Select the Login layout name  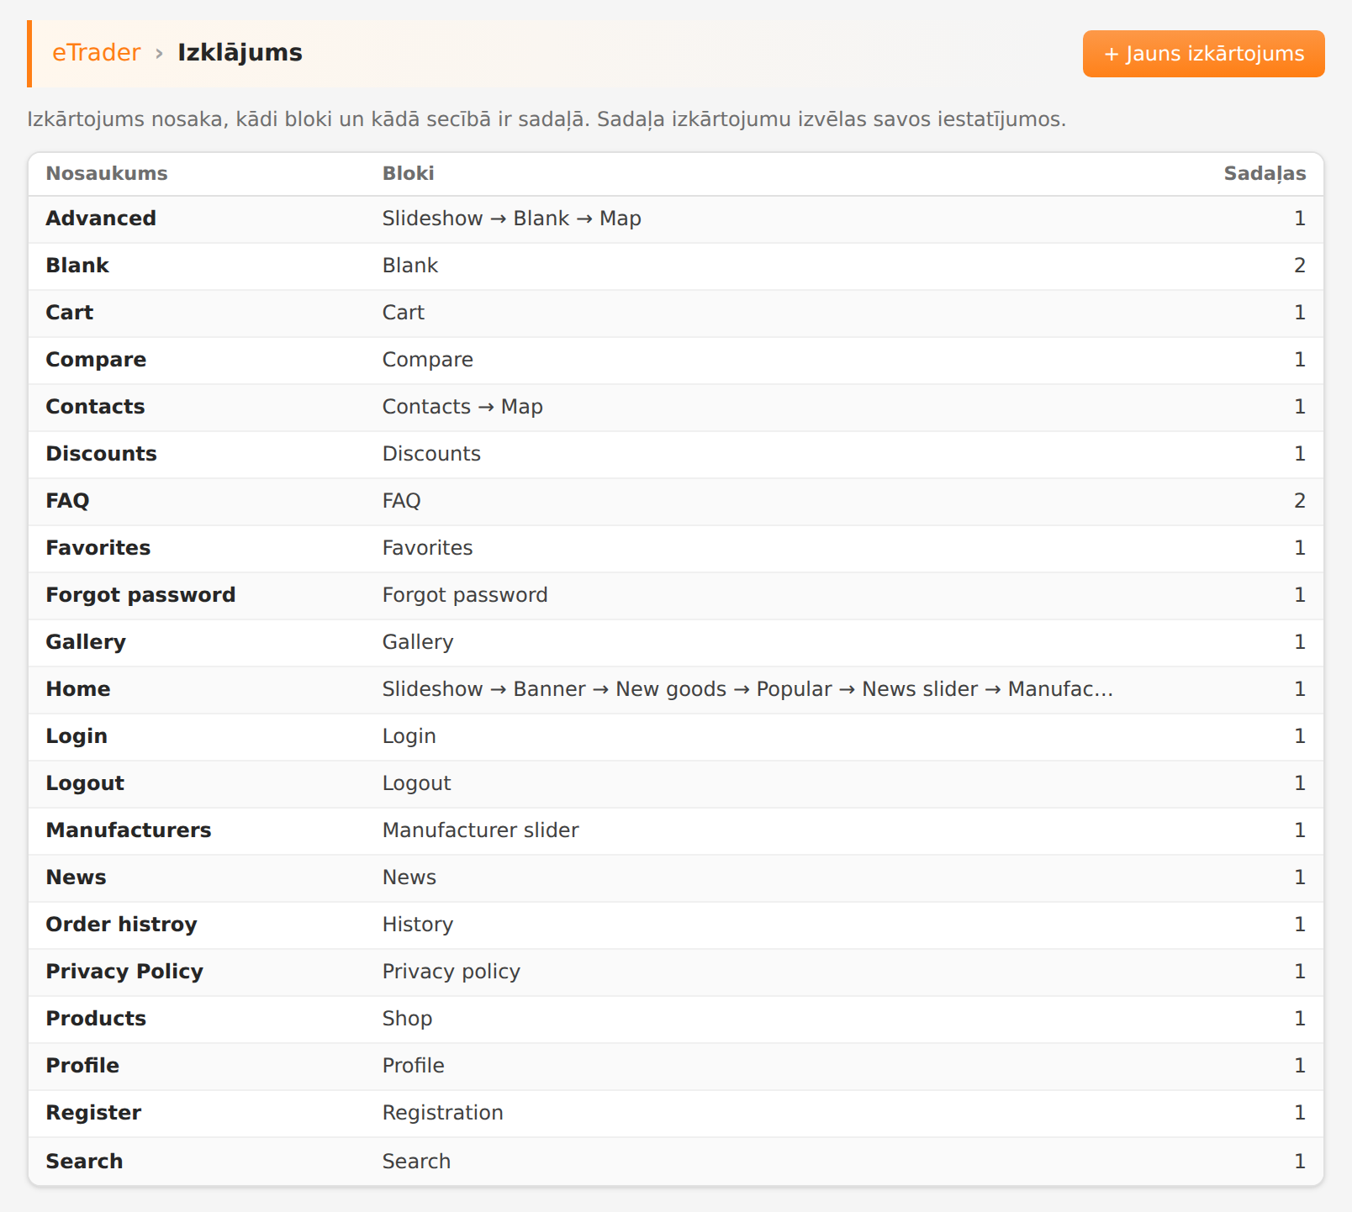[77, 736]
